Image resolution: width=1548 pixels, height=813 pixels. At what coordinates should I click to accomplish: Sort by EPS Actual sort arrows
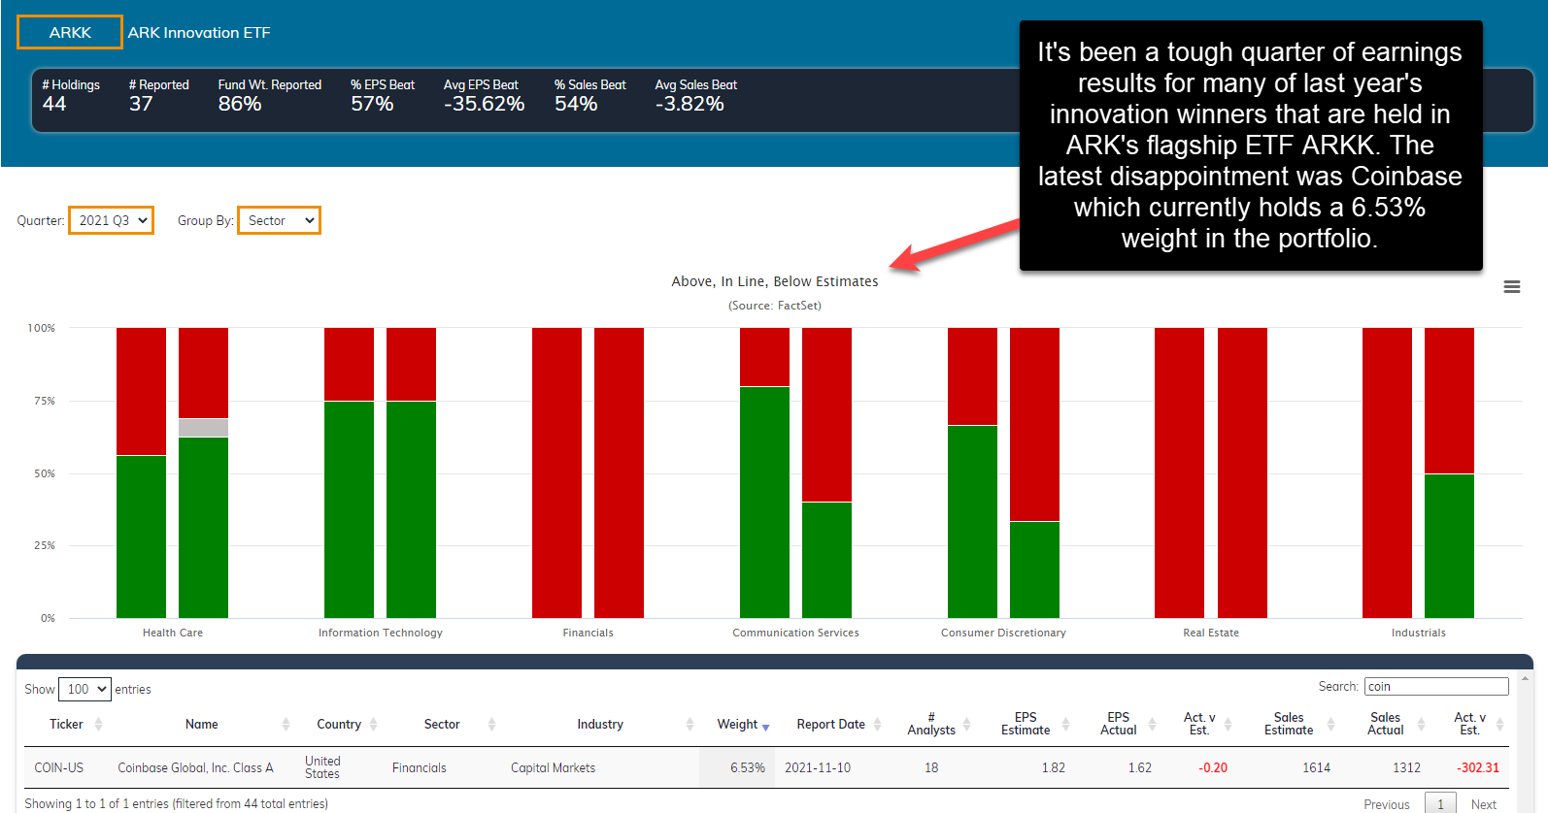(1152, 725)
